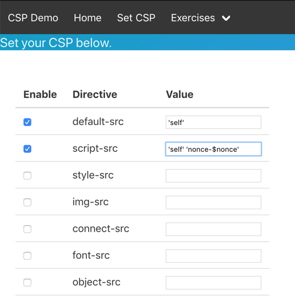Enable the style-src directive checkbox

[28, 176]
